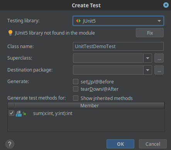Enable the tearDown/@After checkbox
Viewport: 171px width, 150px height.
pyautogui.click(x=76, y=89)
